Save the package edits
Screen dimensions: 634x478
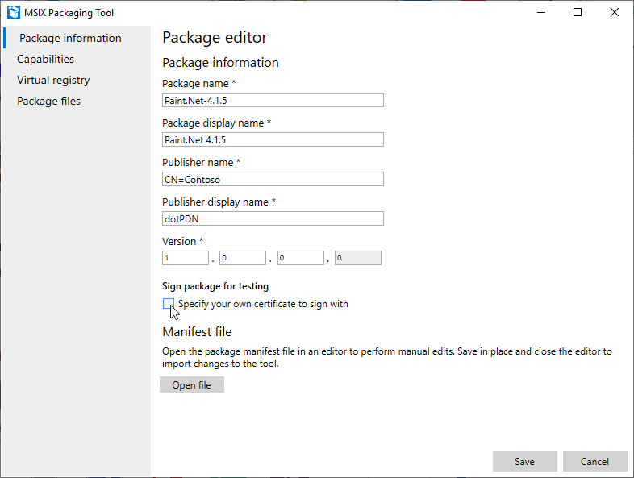pos(524,461)
